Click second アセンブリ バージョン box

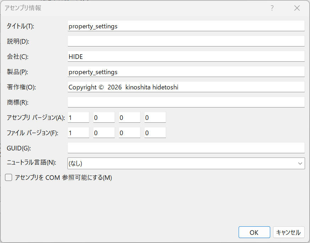click(104, 117)
